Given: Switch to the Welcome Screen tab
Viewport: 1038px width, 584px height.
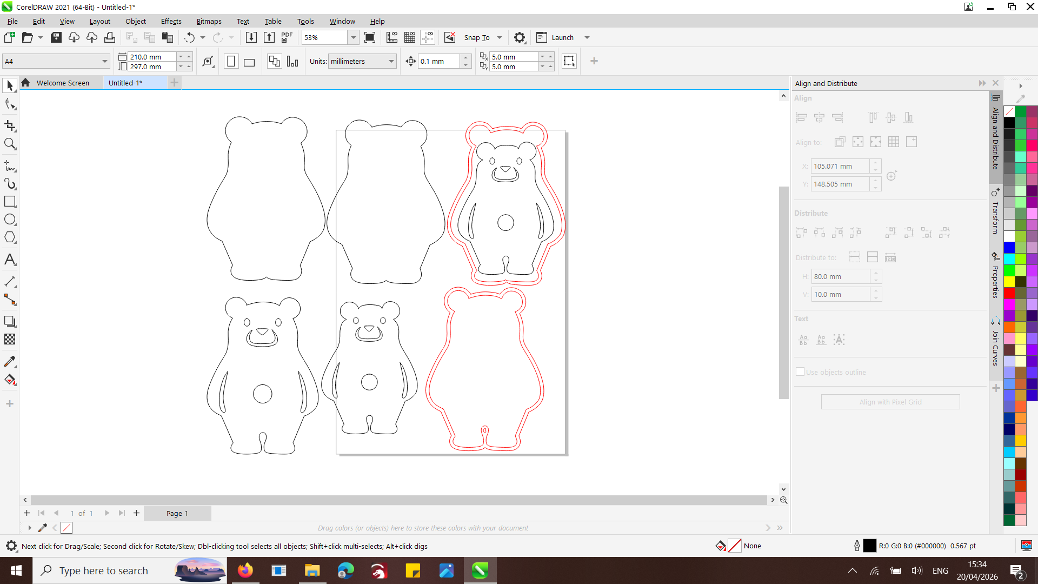Looking at the screenshot, I should (63, 83).
